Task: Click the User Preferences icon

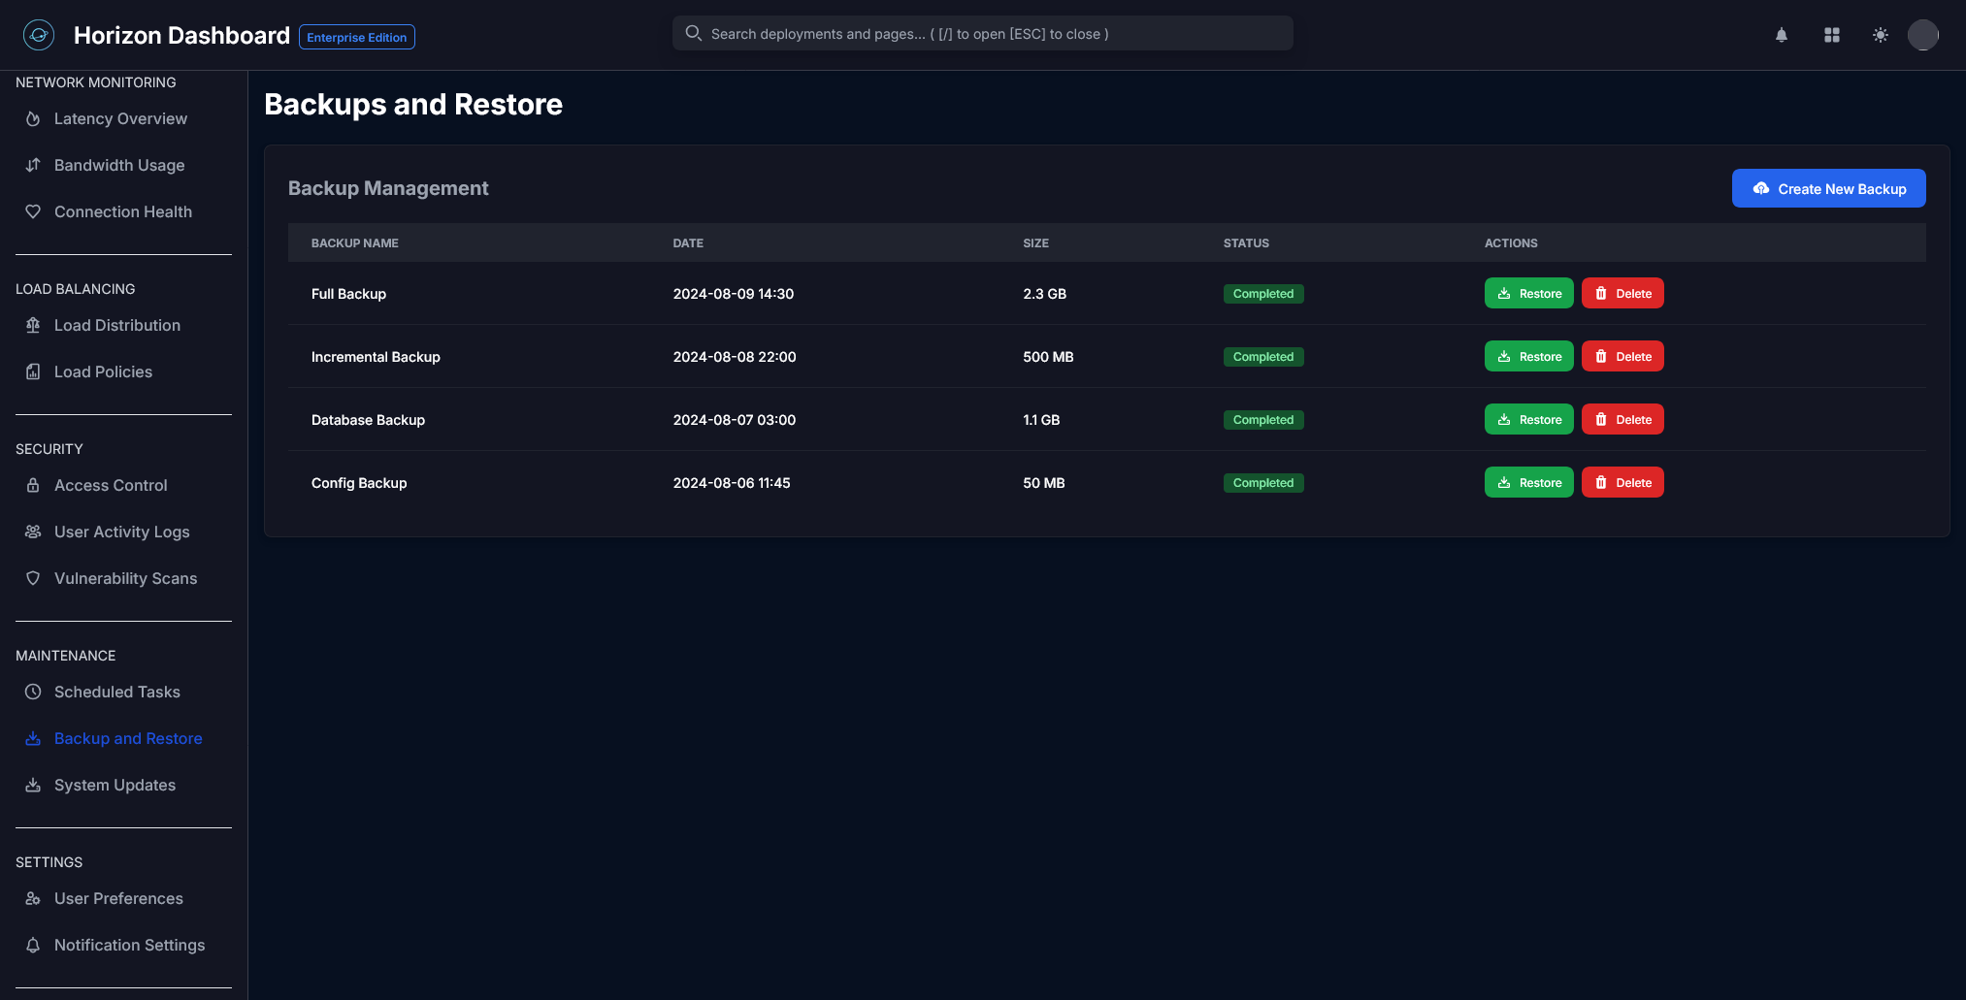Action: [x=33, y=898]
